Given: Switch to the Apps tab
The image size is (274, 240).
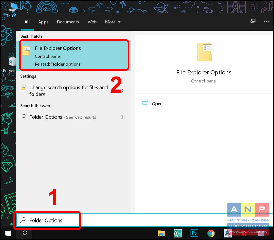Looking at the screenshot, I should [43, 22].
